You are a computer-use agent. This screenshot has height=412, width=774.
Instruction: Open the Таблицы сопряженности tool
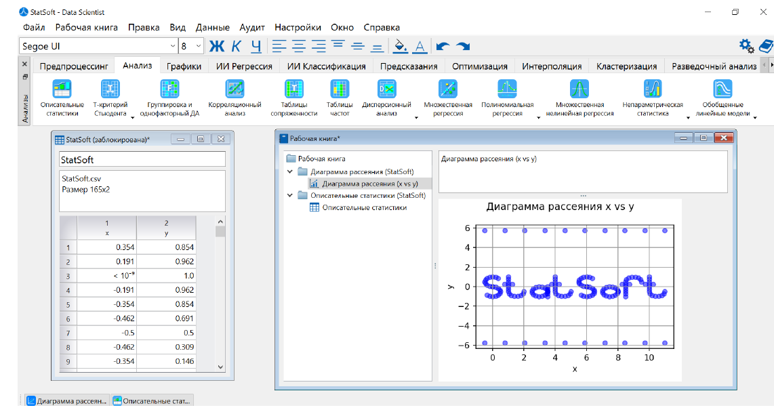pyautogui.click(x=293, y=98)
